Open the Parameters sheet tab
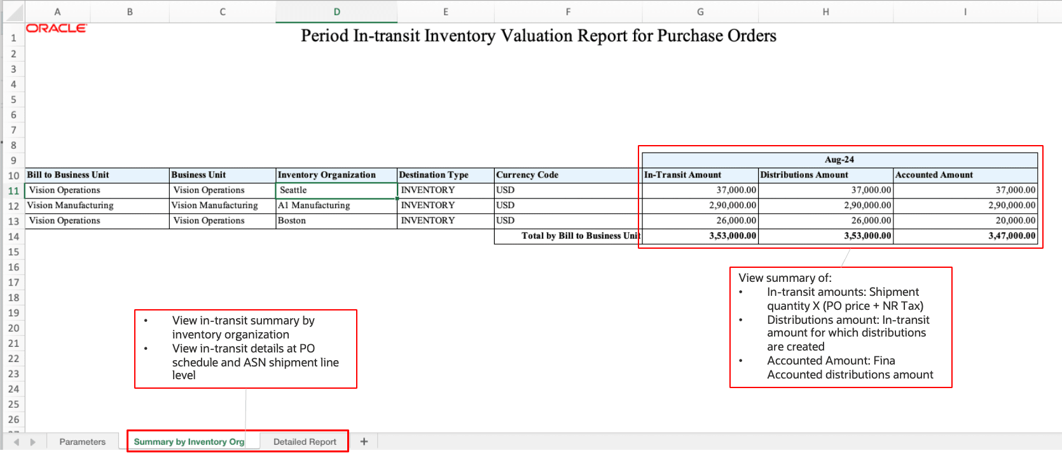Image resolution: width=1062 pixels, height=453 pixels. tap(83, 442)
